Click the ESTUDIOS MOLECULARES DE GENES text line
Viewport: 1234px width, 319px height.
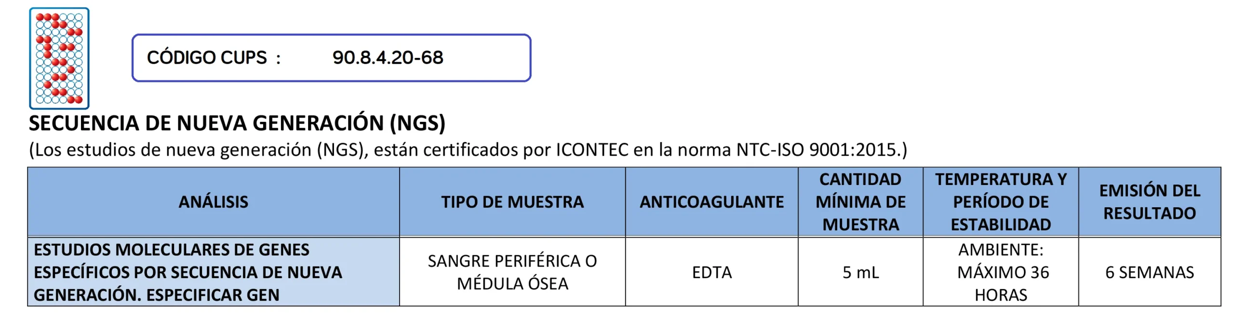point(172,250)
